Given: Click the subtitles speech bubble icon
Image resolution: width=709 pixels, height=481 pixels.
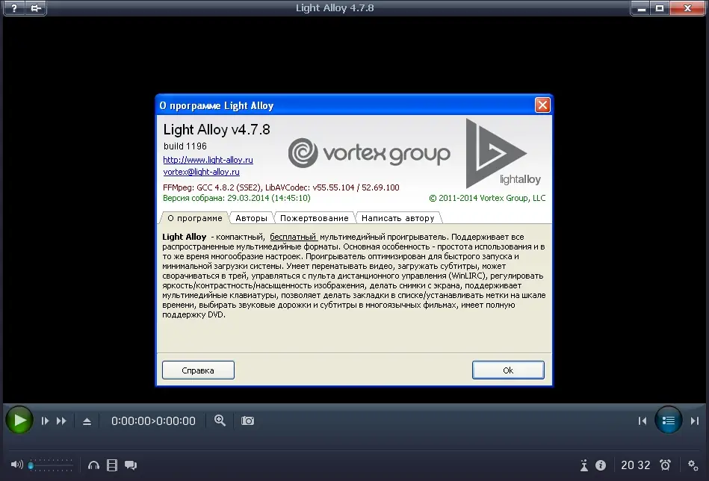Looking at the screenshot, I should pos(131,465).
